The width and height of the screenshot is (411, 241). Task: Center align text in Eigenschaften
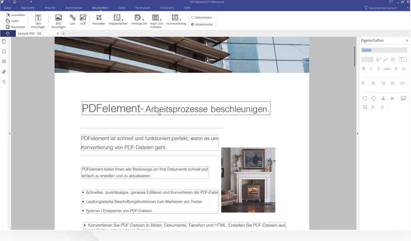pyautogui.click(x=373, y=83)
